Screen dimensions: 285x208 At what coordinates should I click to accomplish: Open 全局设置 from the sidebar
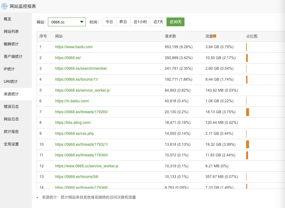coord(11,144)
